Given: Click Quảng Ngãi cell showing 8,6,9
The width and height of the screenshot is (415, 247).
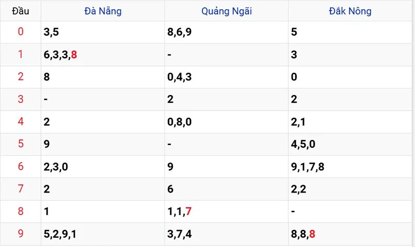Looking at the screenshot, I should click(180, 32).
